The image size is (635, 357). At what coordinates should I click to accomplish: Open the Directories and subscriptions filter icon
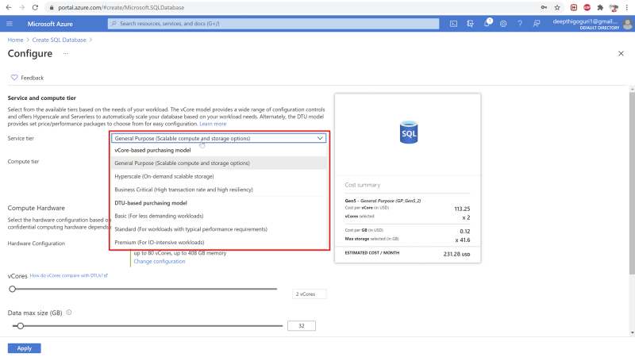click(x=470, y=24)
